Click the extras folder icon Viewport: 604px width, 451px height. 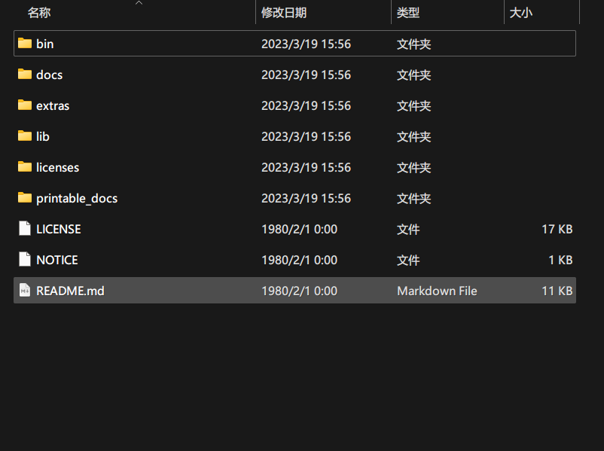point(25,105)
